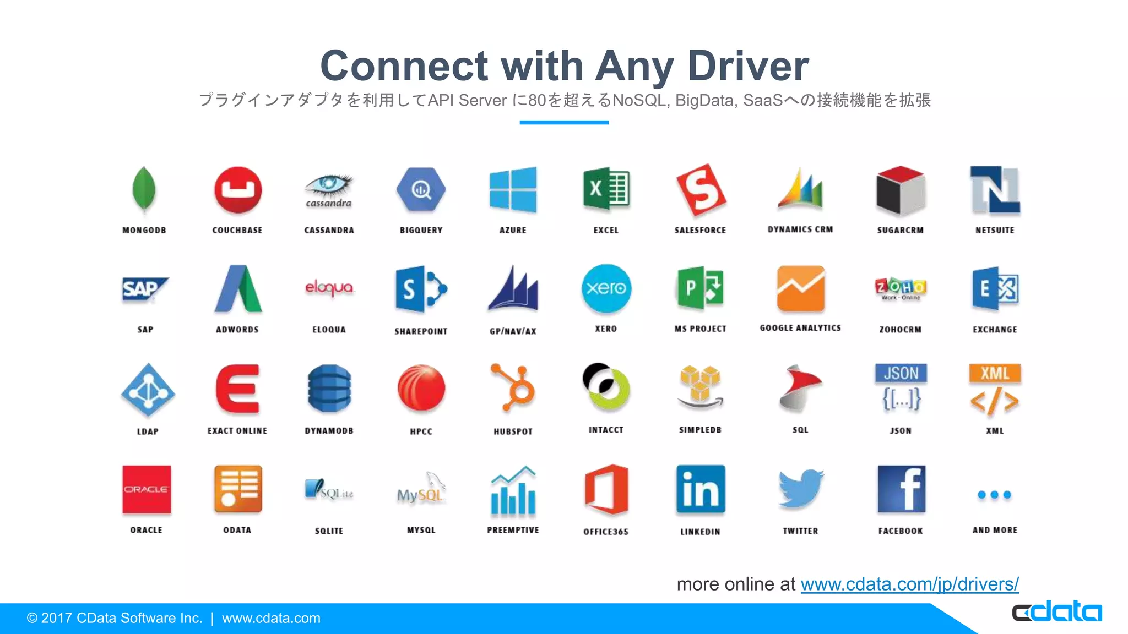This screenshot has height=634, width=1128.
Task: Click the Preemptive bar chart icon
Action: (513, 490)
